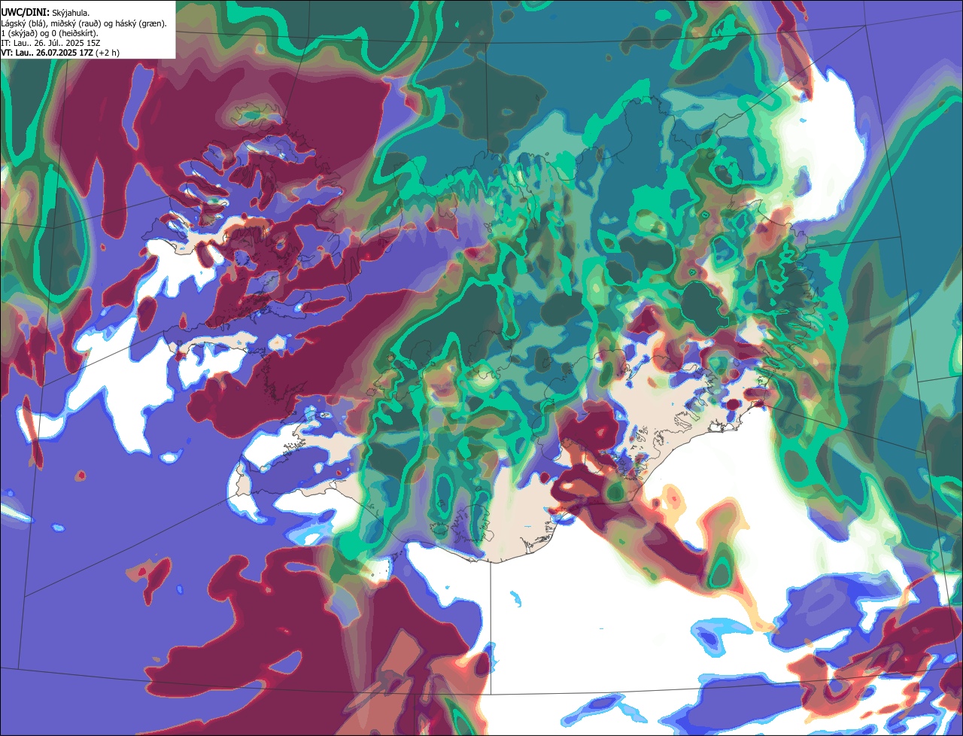Click the 'VT: Lau.. 26.07.2025 17Z (+2 h)' line
This screenshot has height=736, width=963.
60,53
